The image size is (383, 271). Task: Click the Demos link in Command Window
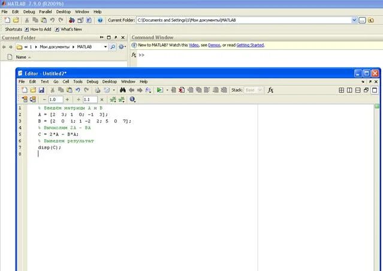pyautogui.click(x=214, y=45)
